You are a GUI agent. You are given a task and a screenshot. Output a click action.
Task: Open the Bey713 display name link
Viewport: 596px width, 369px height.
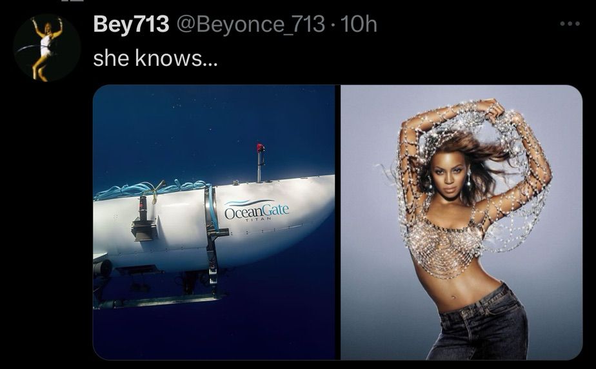click(x=131, y=24)
